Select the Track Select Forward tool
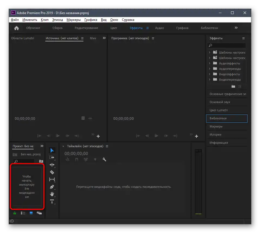Viewport: 260px width, 233px height. pos(52,157)
